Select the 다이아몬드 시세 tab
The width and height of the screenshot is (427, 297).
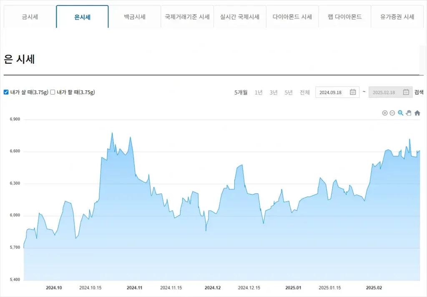click(292, 17)
